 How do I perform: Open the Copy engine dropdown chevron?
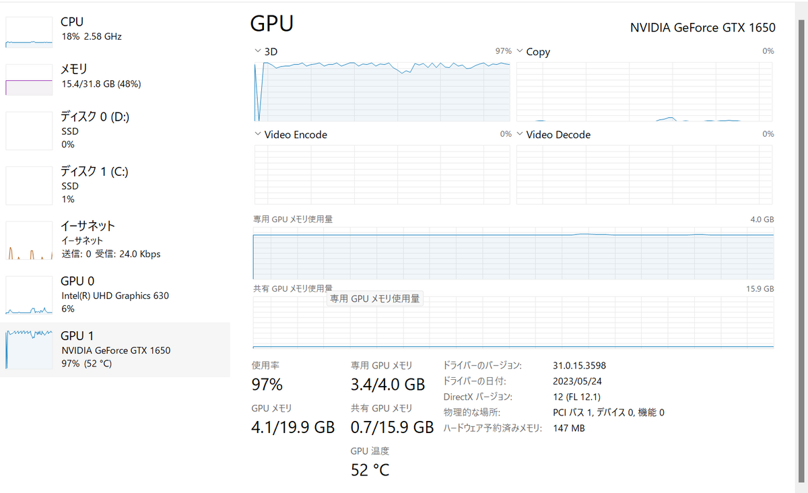coord(519,51)
